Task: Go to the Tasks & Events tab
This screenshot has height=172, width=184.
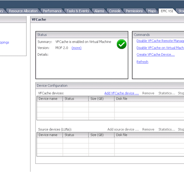Action: coord(78,11)
